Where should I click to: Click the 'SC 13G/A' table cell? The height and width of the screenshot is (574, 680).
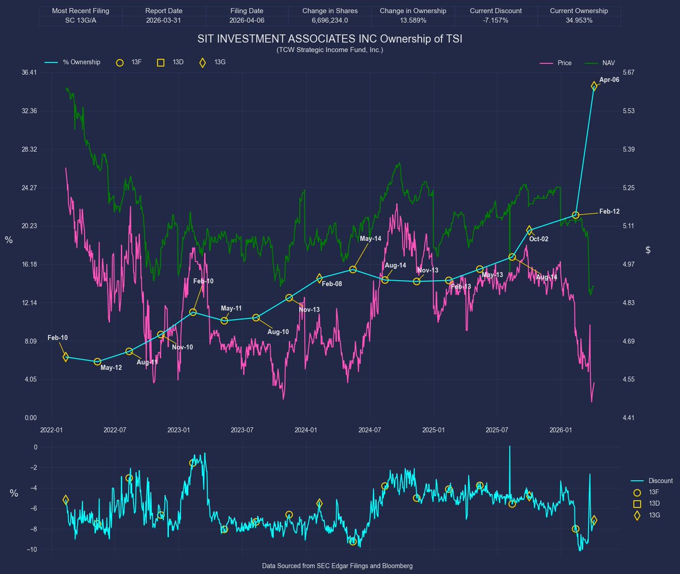tap(80, 20)
